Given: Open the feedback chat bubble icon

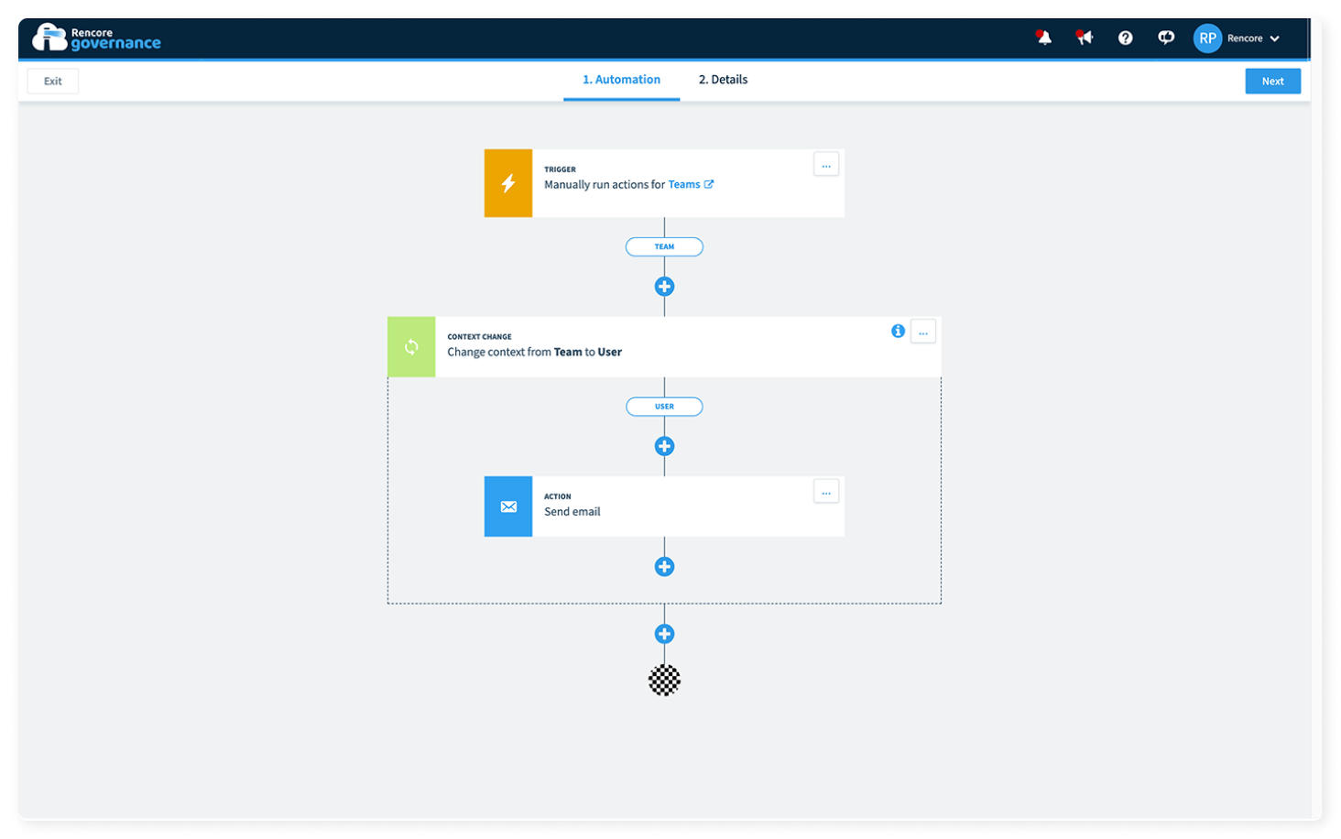Looking at the screenshot, I should pos(1166,38).
